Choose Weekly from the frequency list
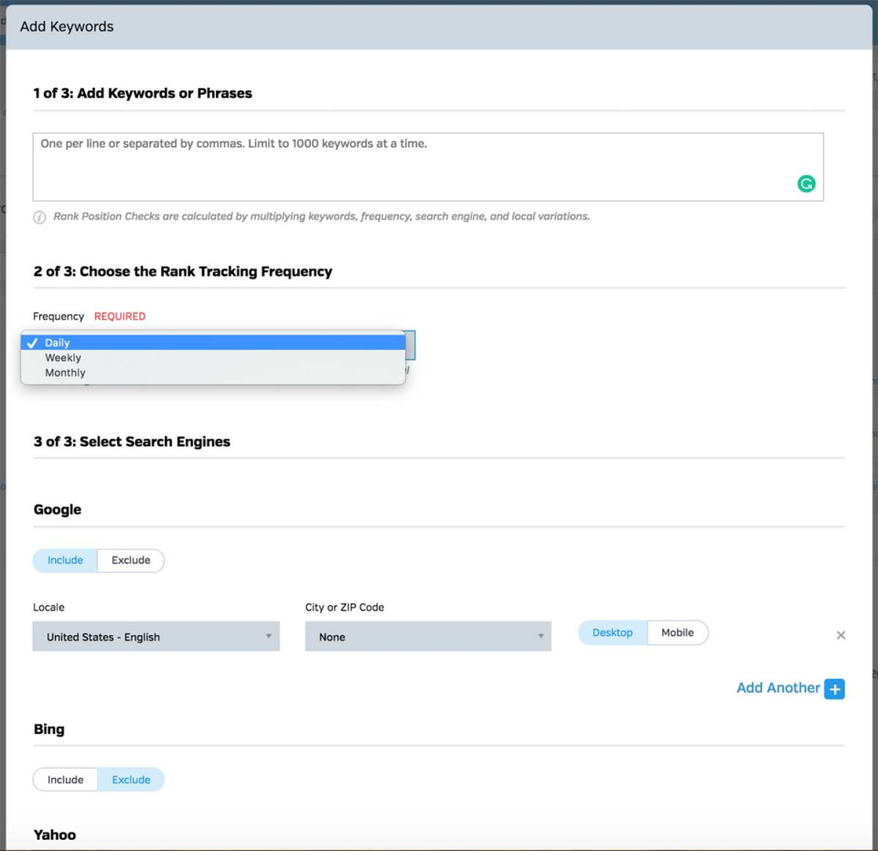The height and width of the screenshot is (851, 878). pyautogui.click(x=63, y=358)
